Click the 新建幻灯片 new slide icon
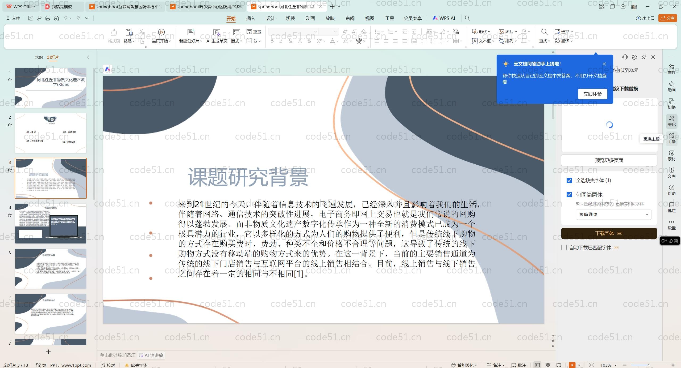This screenshot has width=681, height=368. click(x=191, y=32)
